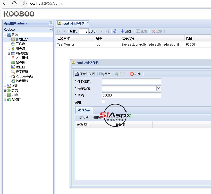Toggle the 启用 checkbox
Viewport: 211px width, 194px height.
coord(103,101)
